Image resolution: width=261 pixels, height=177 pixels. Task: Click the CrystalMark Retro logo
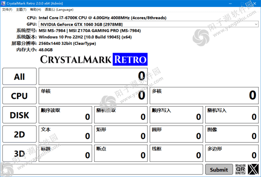click(94, 59)
